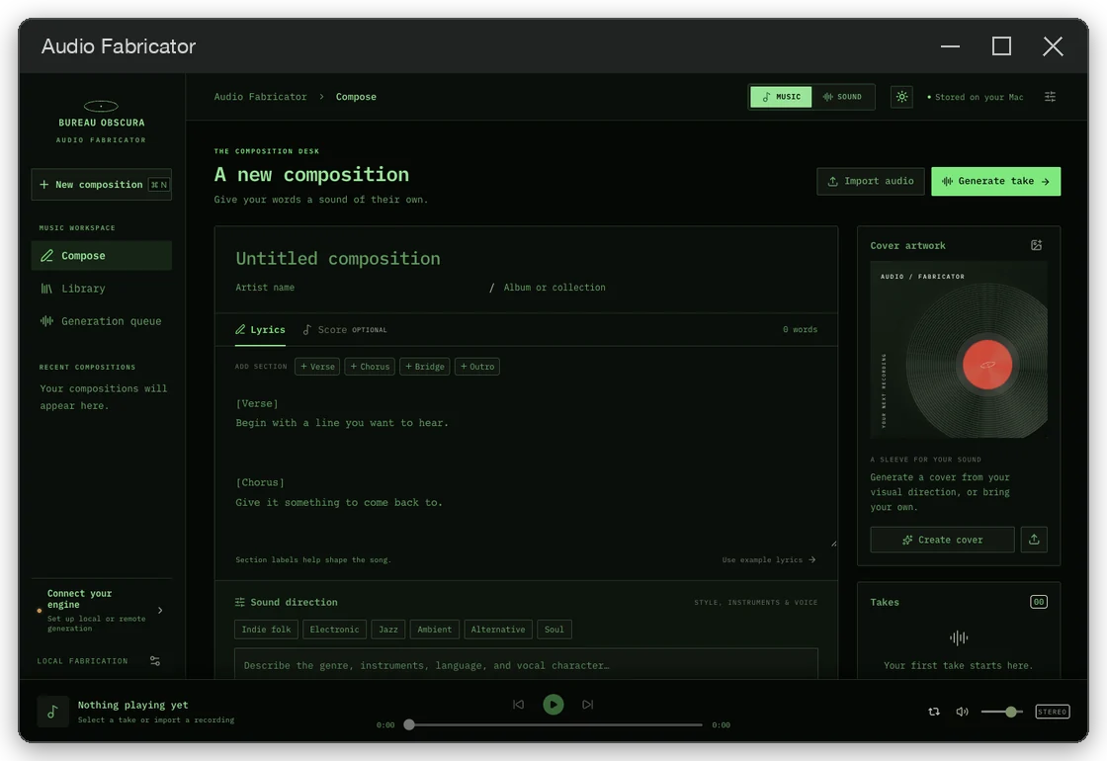Click the Takes counter badge
The width and height of the screenshot is (1107, 761).
click(x=1038, y=602)
